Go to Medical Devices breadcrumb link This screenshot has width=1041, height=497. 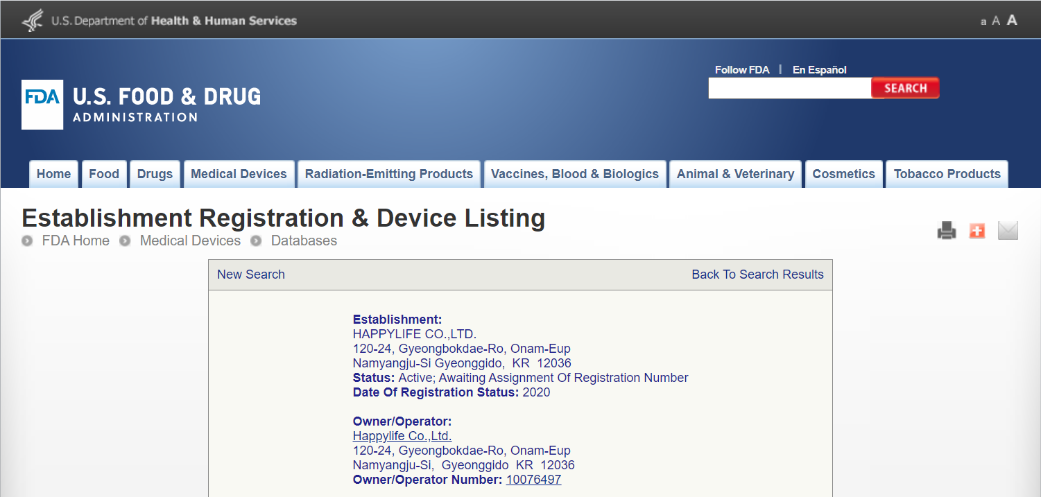pos(190,241)
